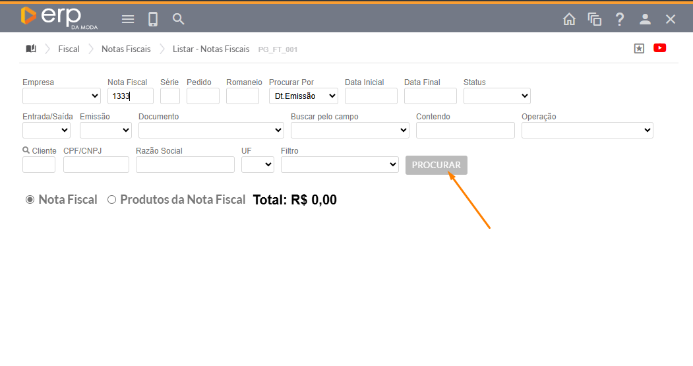Open the user profile icon
The image size is (693, 366).
coord(645,19)
